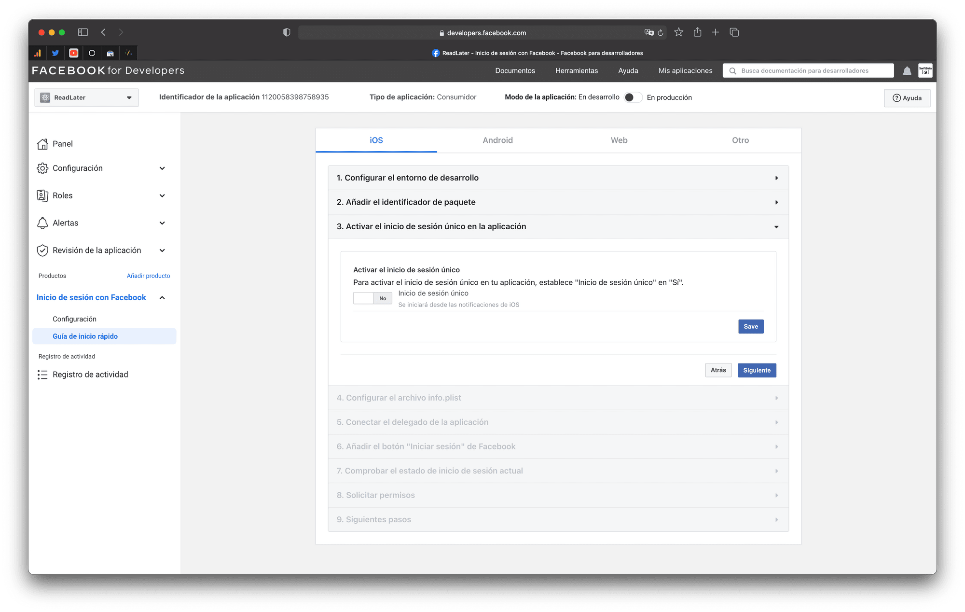Switch to the Android tab
This screenshot has width=965, height=612.
click(x=497, y=140)
